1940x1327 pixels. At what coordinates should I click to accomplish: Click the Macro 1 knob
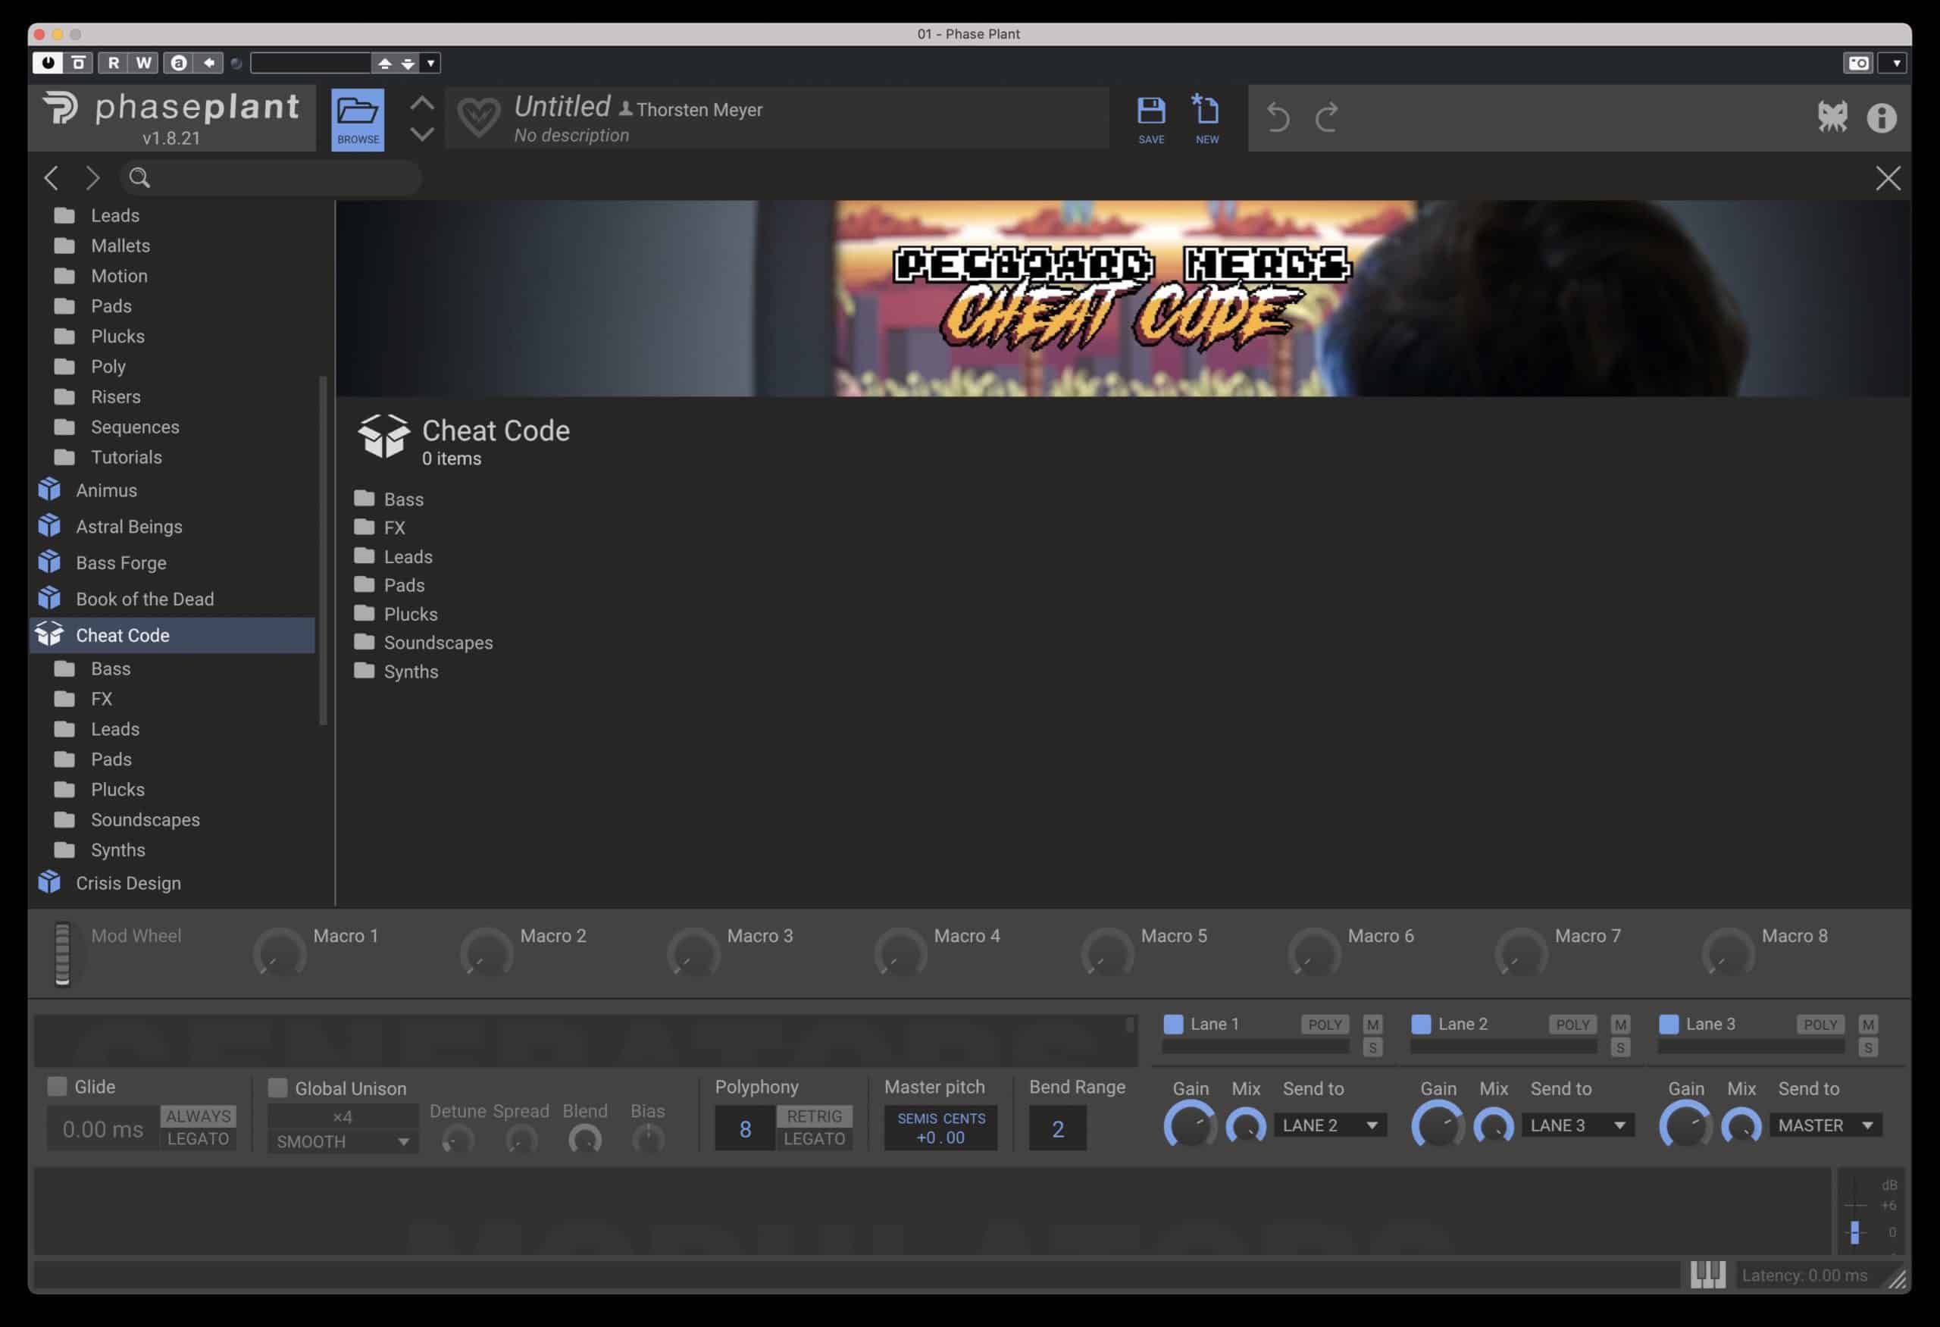[279, 953]
